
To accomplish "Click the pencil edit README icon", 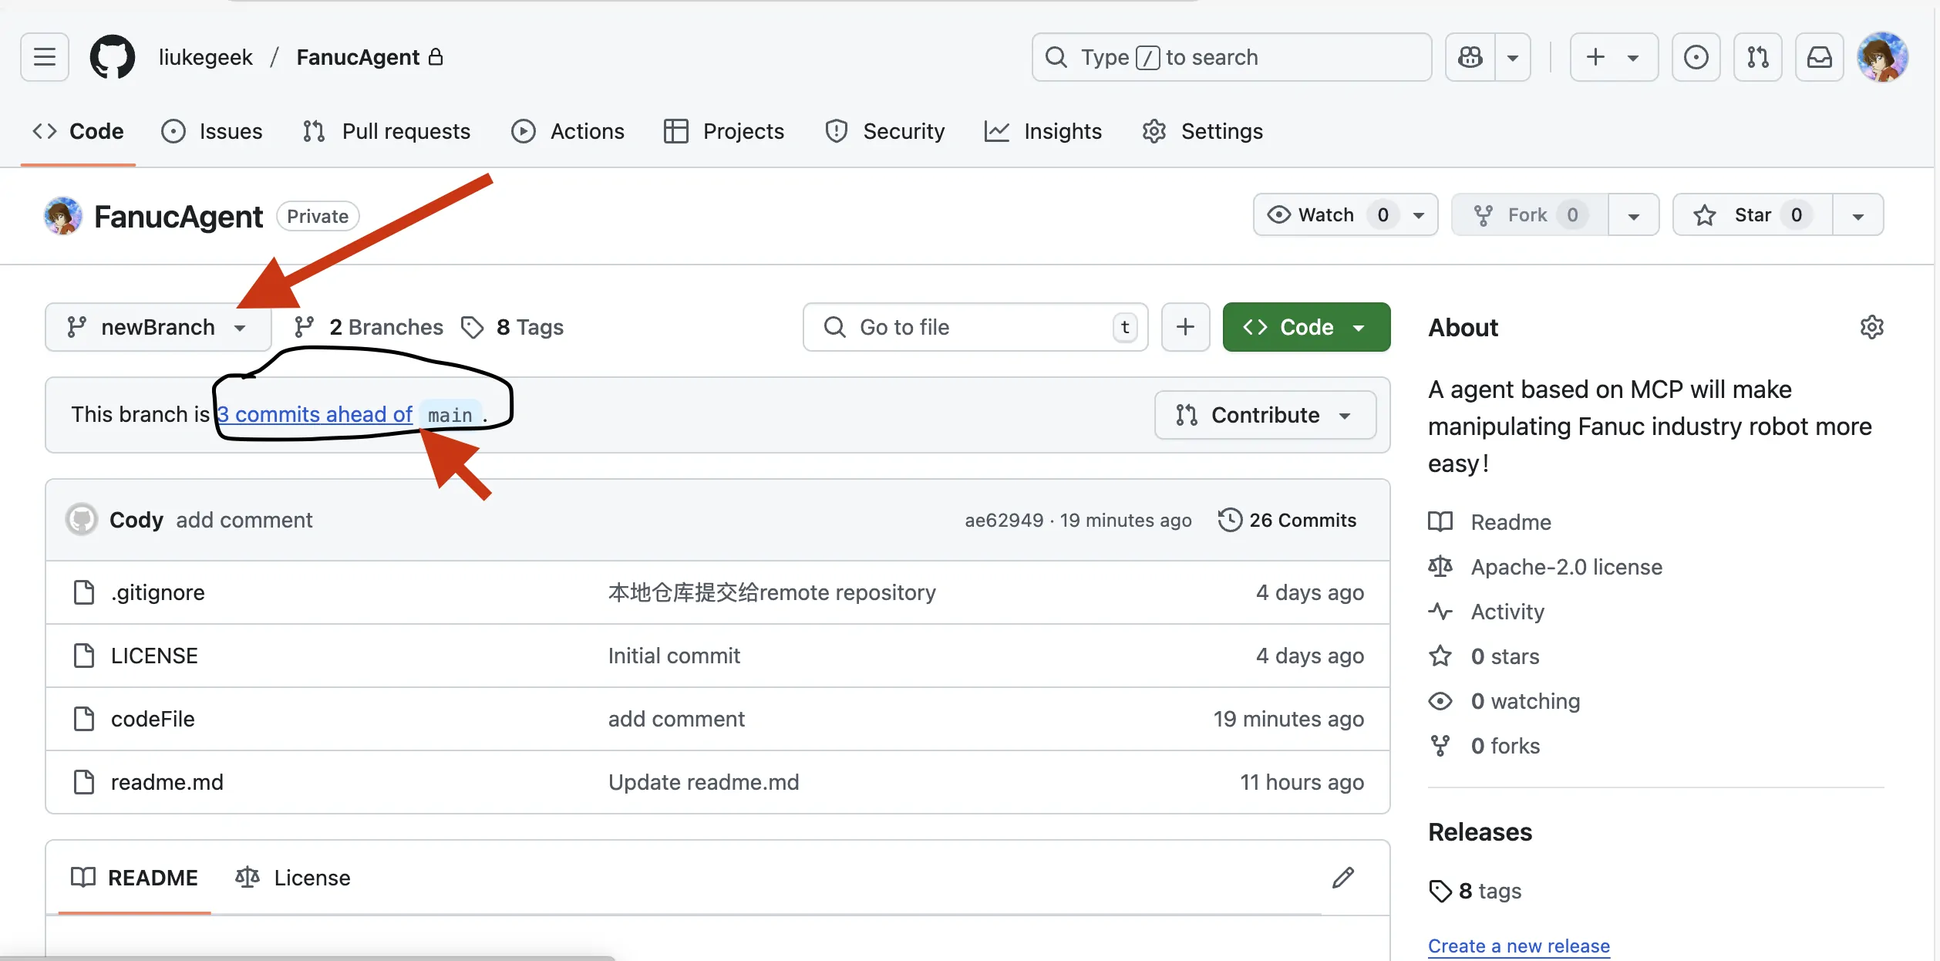I will [x=1342, y=878].
